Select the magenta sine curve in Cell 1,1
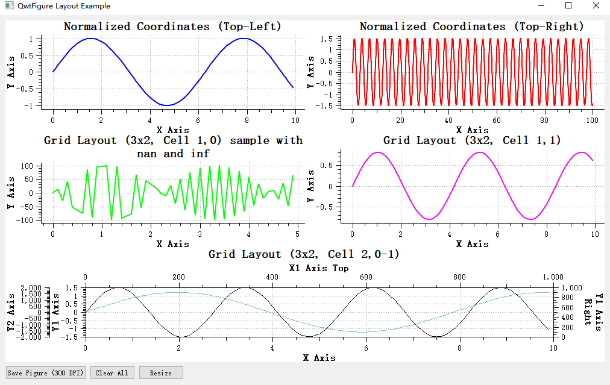The image size is (610, 385). tap(377, 152)
